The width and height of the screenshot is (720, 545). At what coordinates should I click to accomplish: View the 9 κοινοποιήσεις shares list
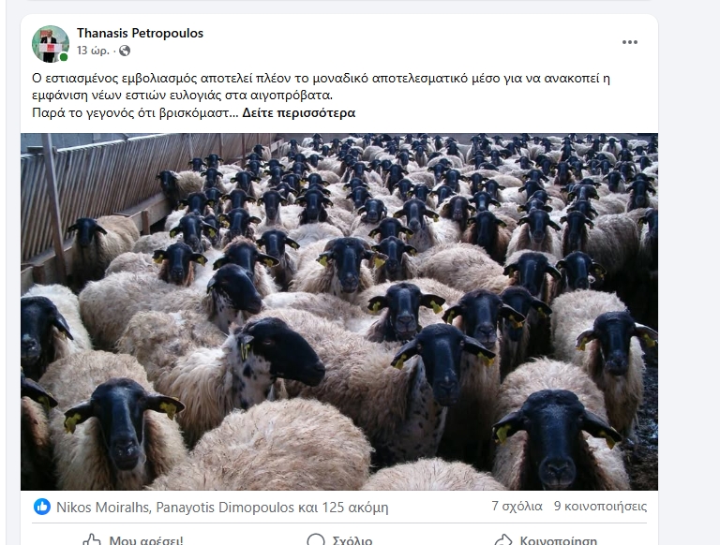(x=600, y=506)
